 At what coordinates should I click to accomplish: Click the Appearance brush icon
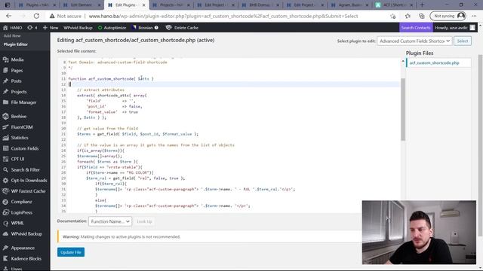[x=5, y=248]
